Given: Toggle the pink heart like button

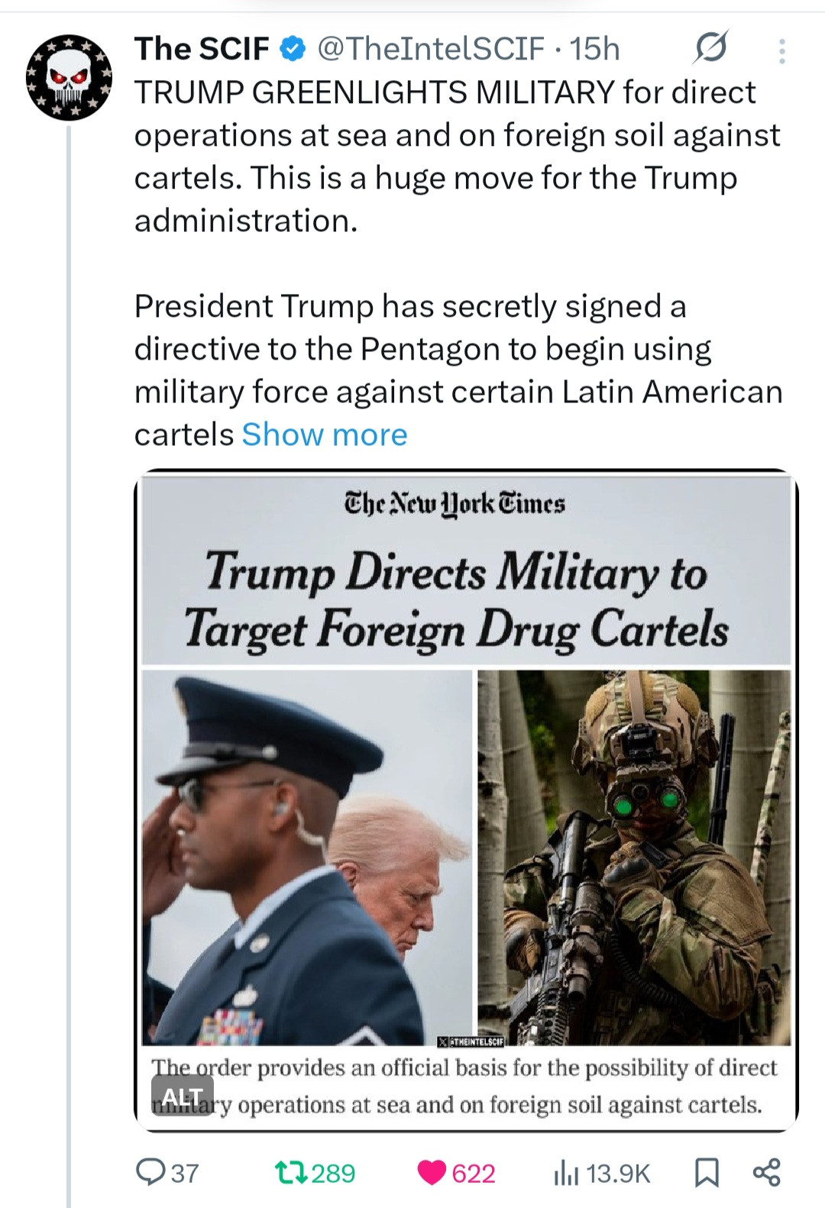Looking at the screenshot, I should pyautogui.click(x=432, y=1172).
